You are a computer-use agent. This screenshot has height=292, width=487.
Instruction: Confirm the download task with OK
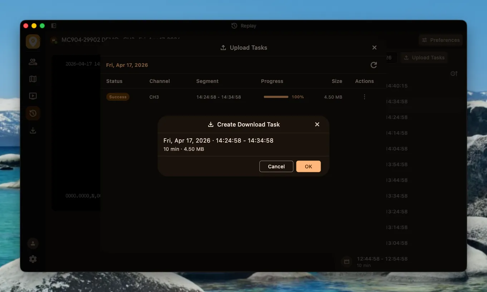tap(308, 166)
